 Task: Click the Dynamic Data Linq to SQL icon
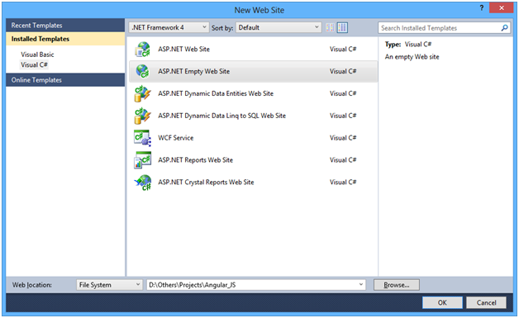(x=143, y=116)
